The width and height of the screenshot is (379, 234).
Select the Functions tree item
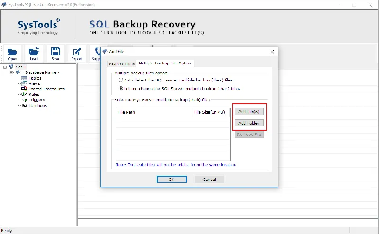click(38, 106)
